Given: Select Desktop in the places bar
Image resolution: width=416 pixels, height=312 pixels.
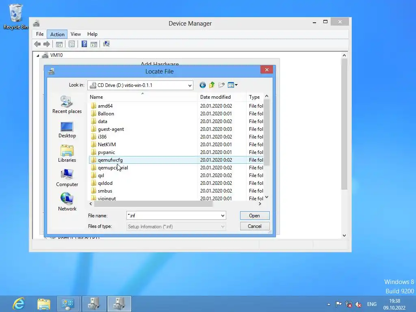Looking at the screenshot, I should tap(67, 130).
